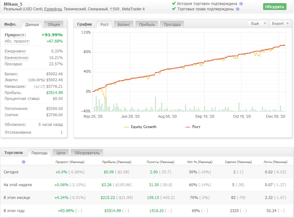
Task: Click the В этом году row label
Action: point(14,211)
